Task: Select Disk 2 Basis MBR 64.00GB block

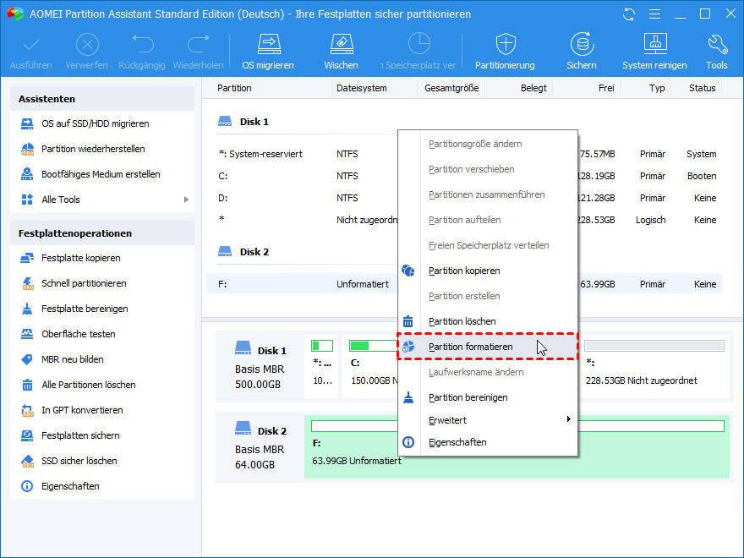Action: coord(260,449)
